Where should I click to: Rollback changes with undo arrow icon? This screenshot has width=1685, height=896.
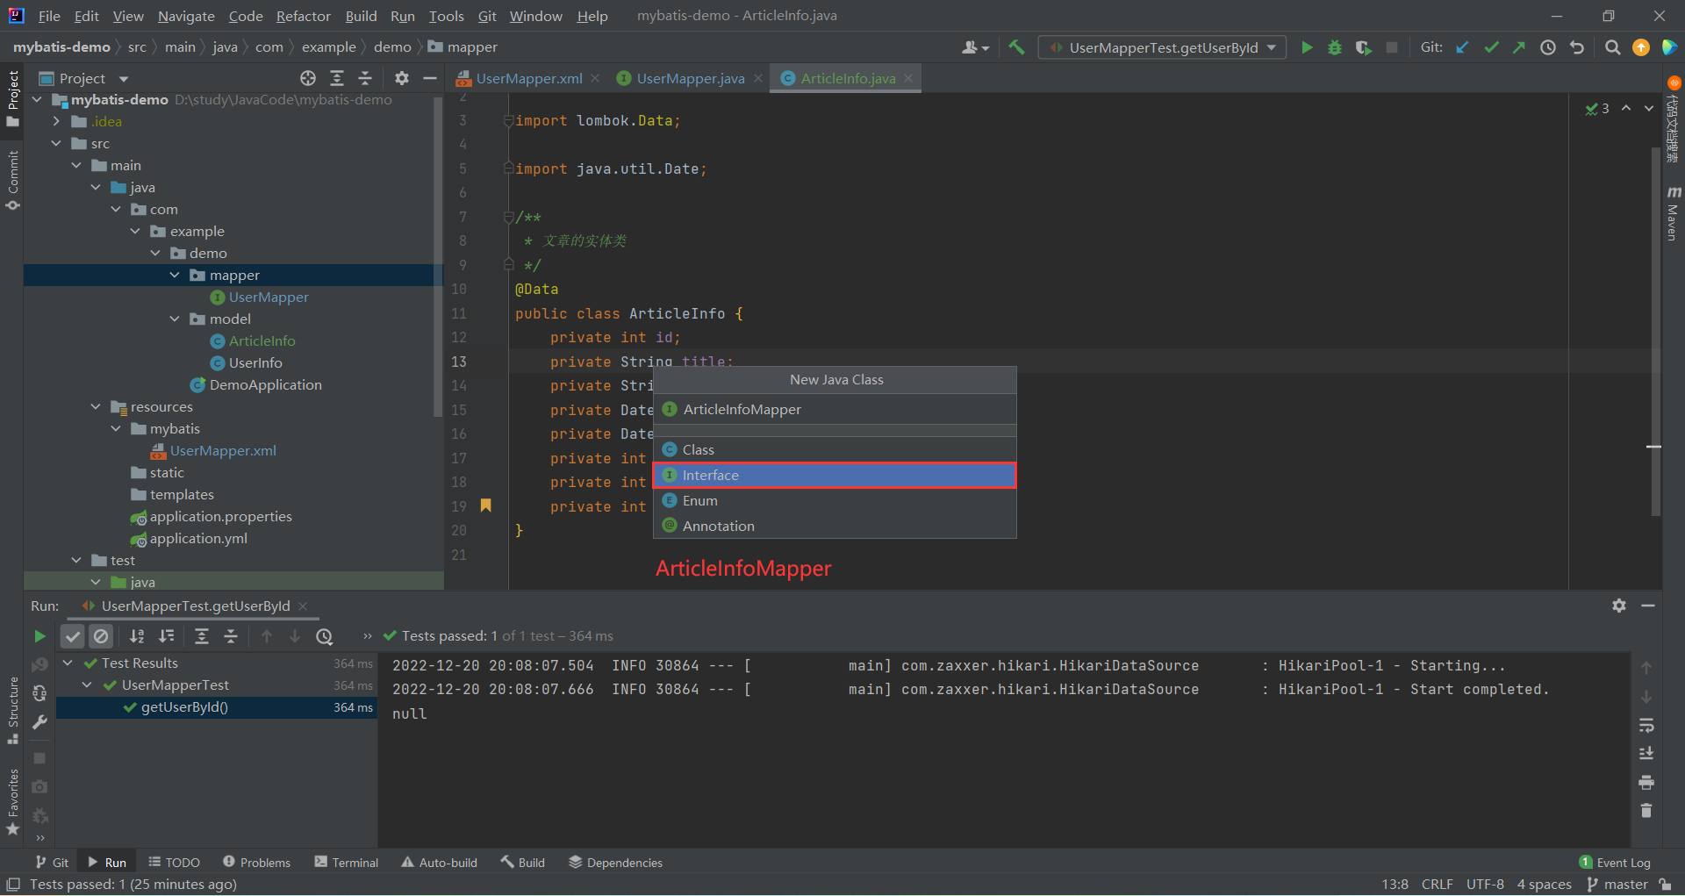[x=1577, y=47]
